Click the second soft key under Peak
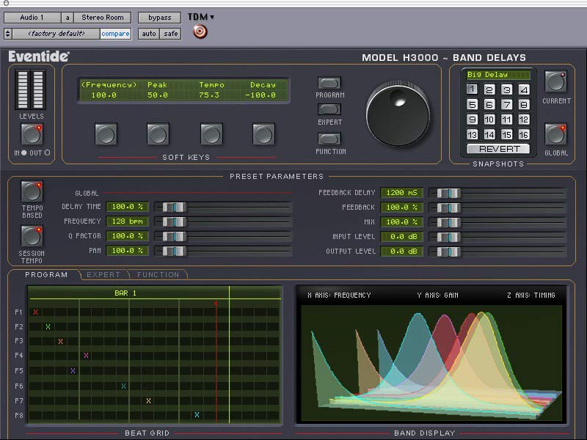Image resolution: width=587 pixels, height=440 pixels. 158,134
